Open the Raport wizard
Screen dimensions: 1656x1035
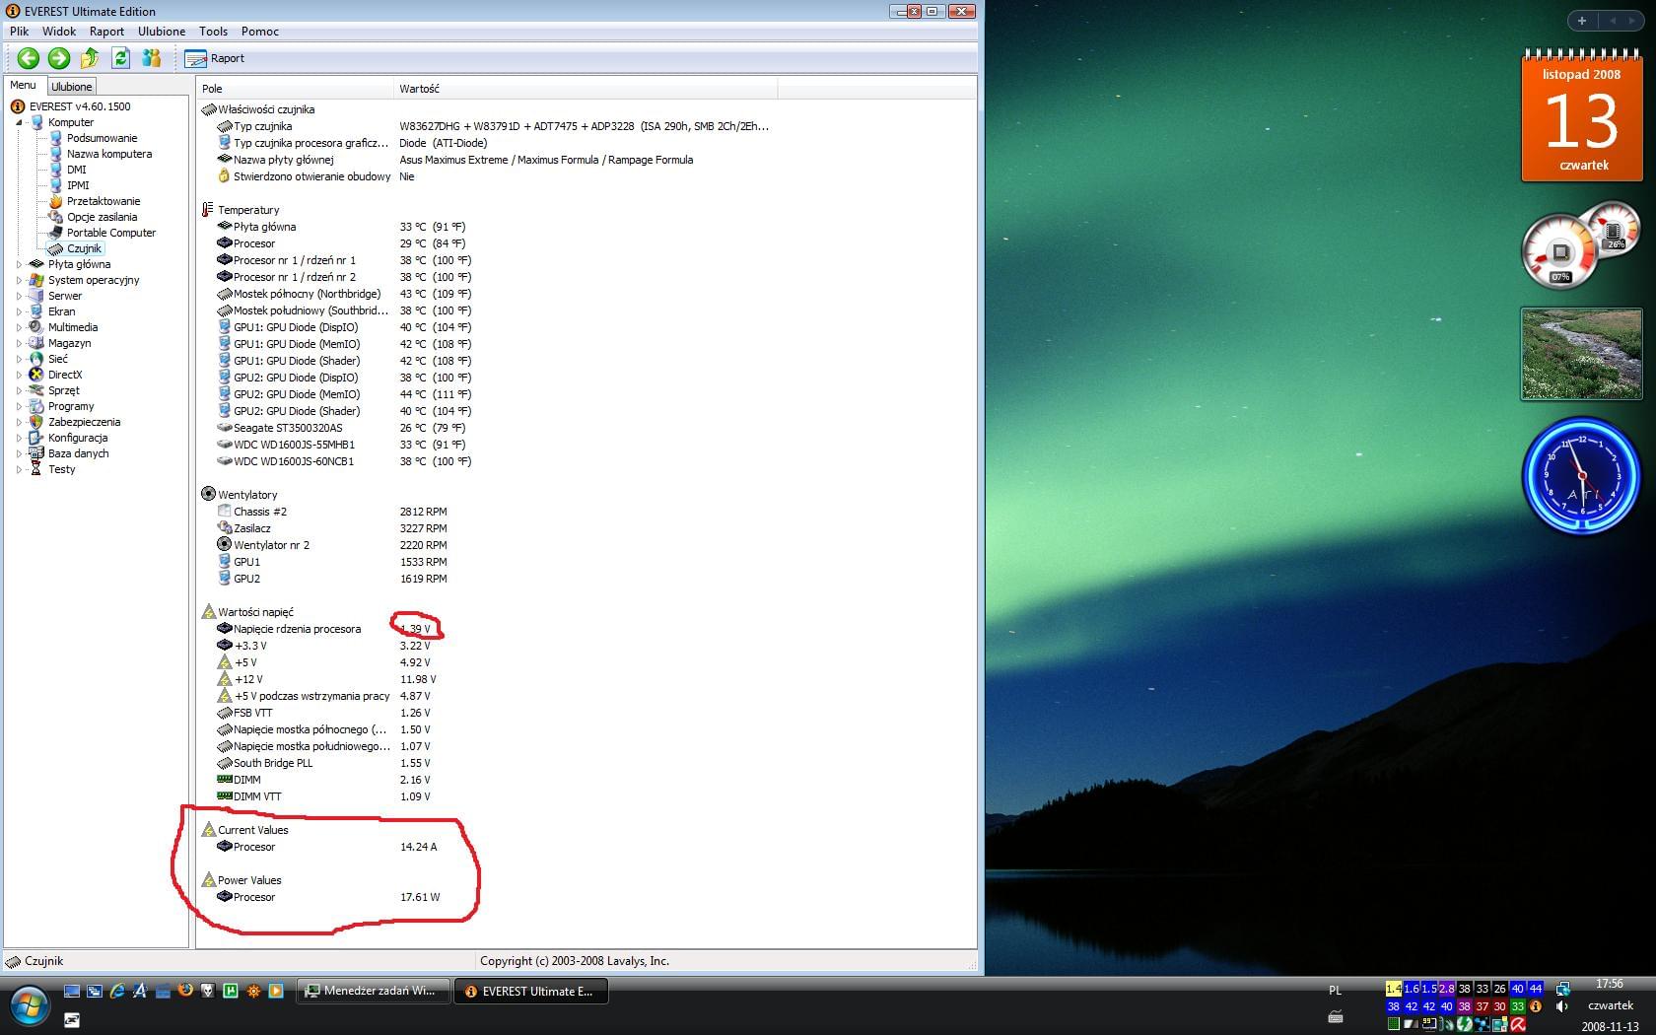pos(215,58)
